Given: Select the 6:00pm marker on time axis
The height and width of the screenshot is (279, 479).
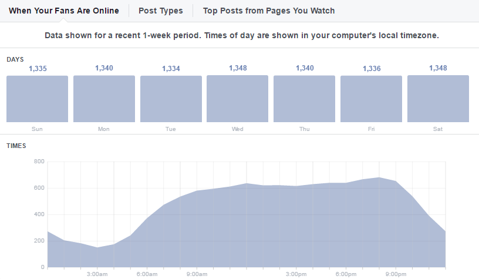Looking at the screenshot, I should [346, 274].
